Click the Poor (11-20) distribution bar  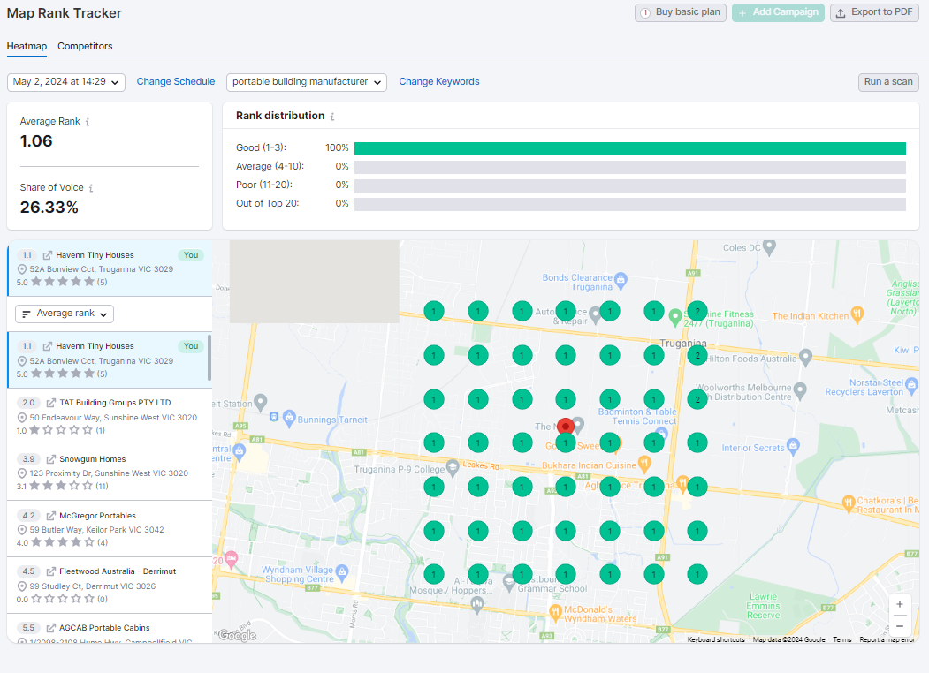[630, 185]
